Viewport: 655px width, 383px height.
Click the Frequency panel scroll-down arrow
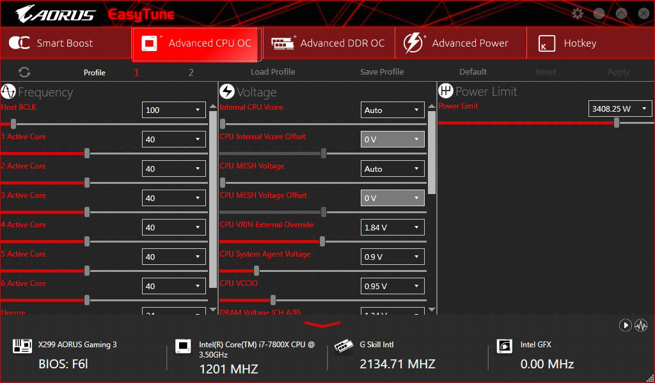coord(213,310)
